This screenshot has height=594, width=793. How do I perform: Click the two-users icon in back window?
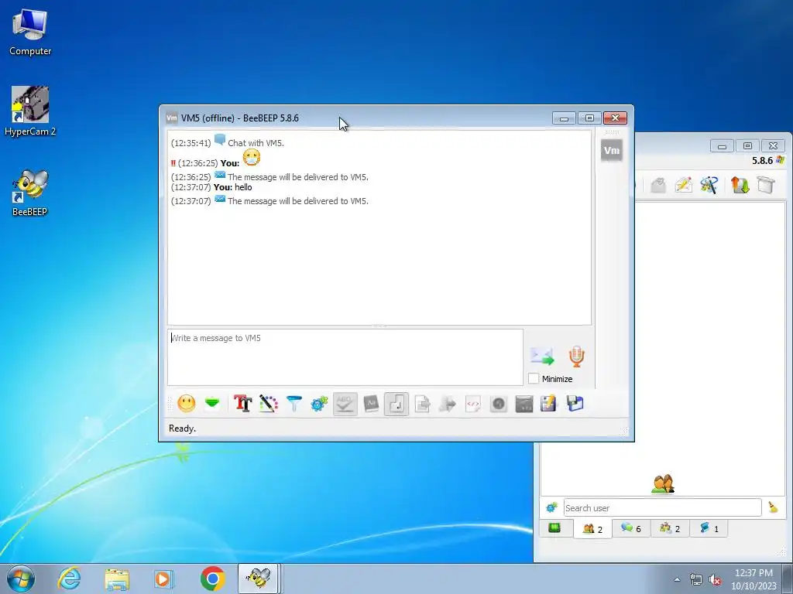(x=663, y=484)
